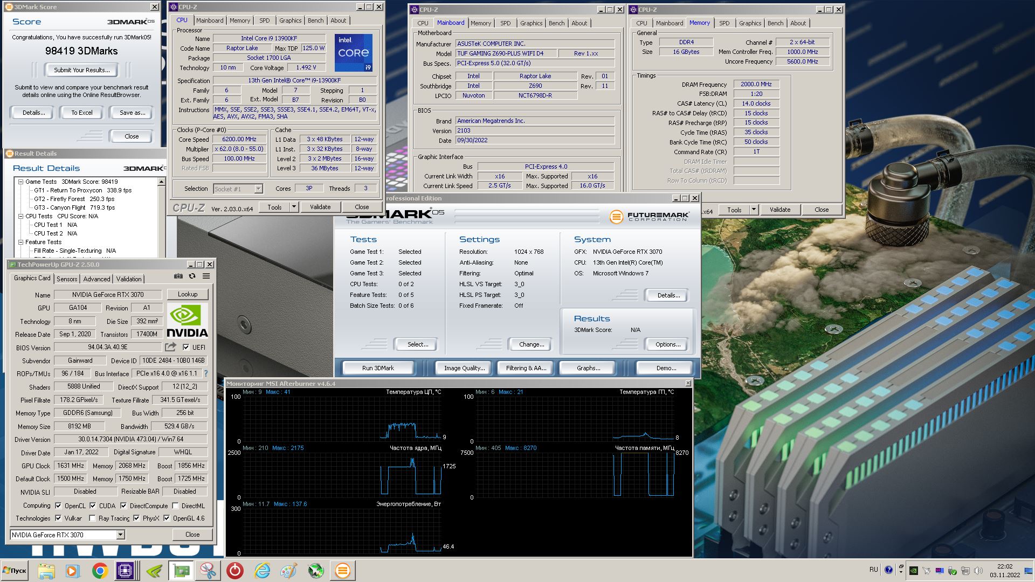Launch Google Chrome from the taskbar
Image resolution: width=1035 pixels, height=582 pixels.
tap(99, 571)
